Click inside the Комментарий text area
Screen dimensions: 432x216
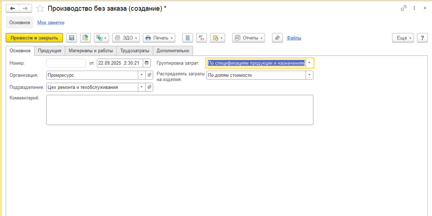click(180, 110)
